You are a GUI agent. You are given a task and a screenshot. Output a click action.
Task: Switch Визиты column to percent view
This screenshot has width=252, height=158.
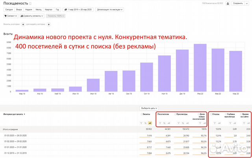point(145,123)
